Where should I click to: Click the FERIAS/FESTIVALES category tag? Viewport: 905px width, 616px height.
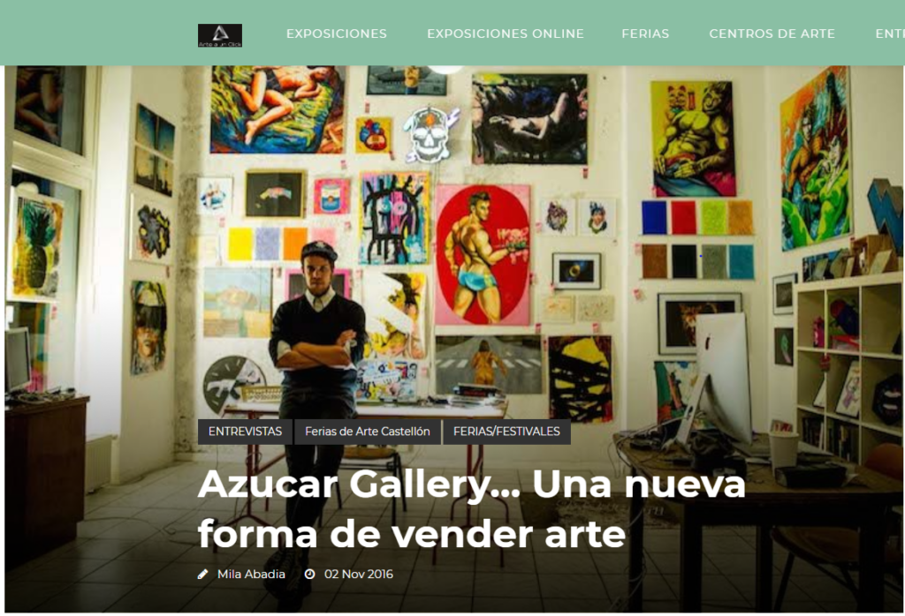click(506, 432)
